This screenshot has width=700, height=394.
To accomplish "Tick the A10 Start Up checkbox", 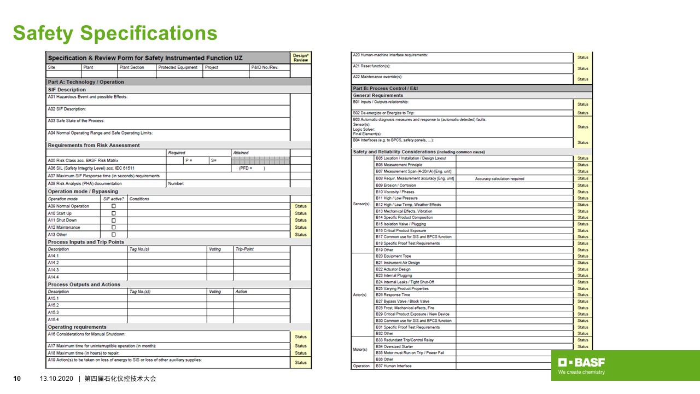I will (x=114, y=213).
